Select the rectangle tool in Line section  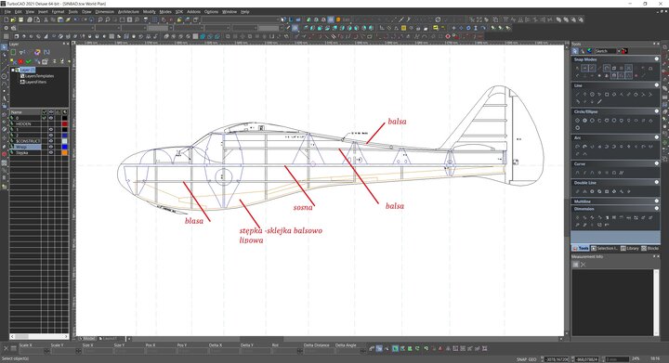tap(607, 95)
